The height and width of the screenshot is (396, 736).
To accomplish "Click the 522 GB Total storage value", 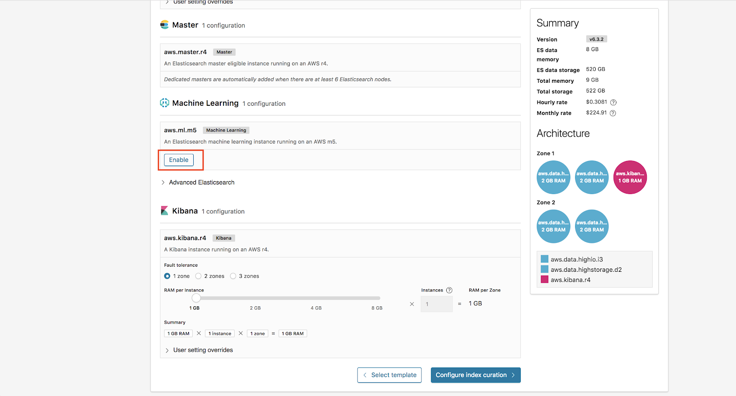I will pyautogui.click(x=596, y=91).
